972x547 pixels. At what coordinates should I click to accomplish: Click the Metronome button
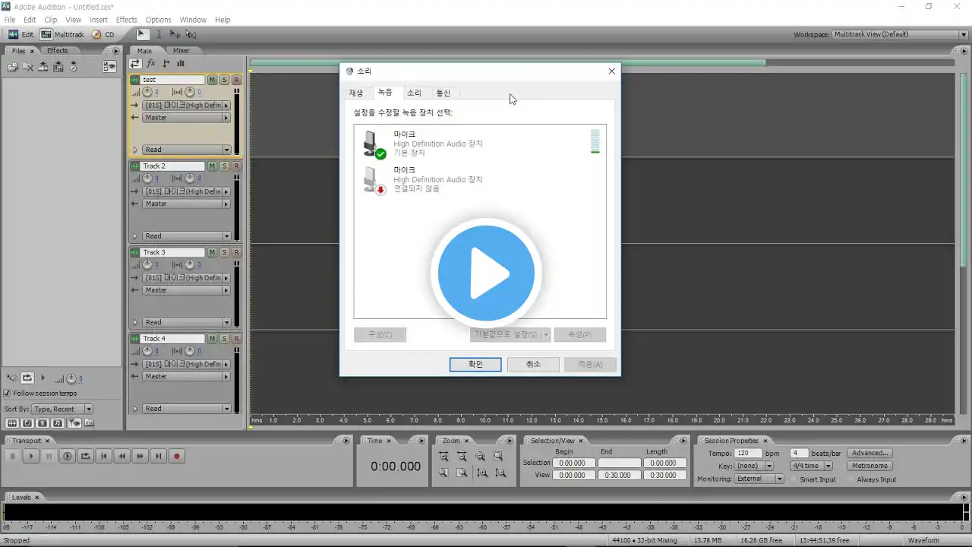click(x=869, y=466)
